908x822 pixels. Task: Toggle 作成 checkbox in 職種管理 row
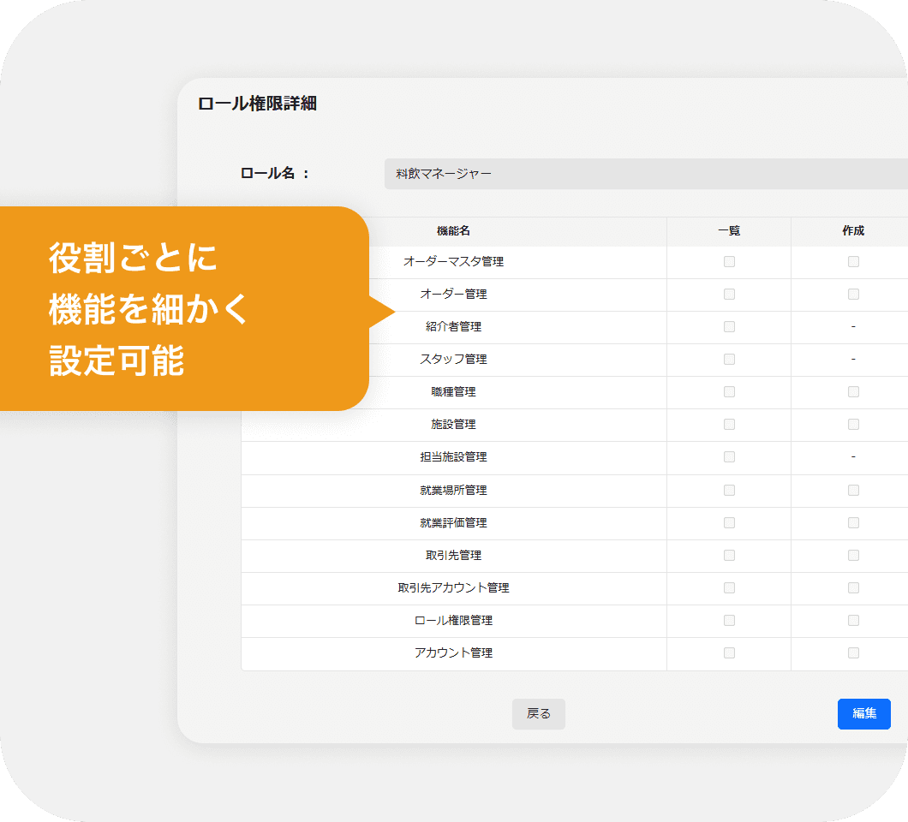click(853, 392)
